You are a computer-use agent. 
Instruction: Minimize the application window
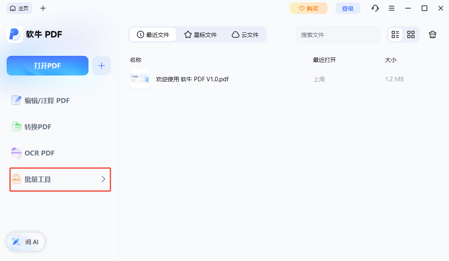coord(408,8)
